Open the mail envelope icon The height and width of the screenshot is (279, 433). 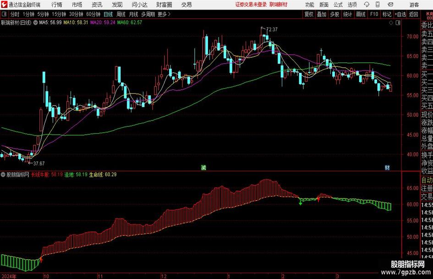[390, 5]
